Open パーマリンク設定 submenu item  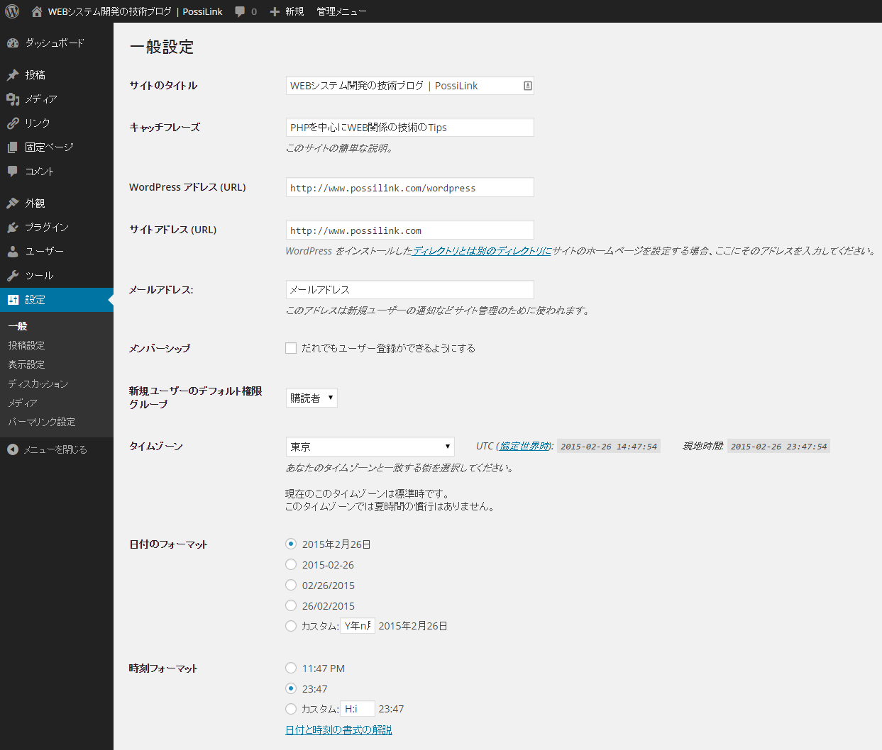42,422
